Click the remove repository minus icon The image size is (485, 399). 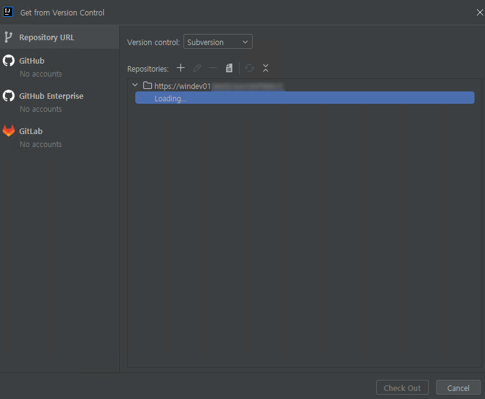(x=213, y=68)
